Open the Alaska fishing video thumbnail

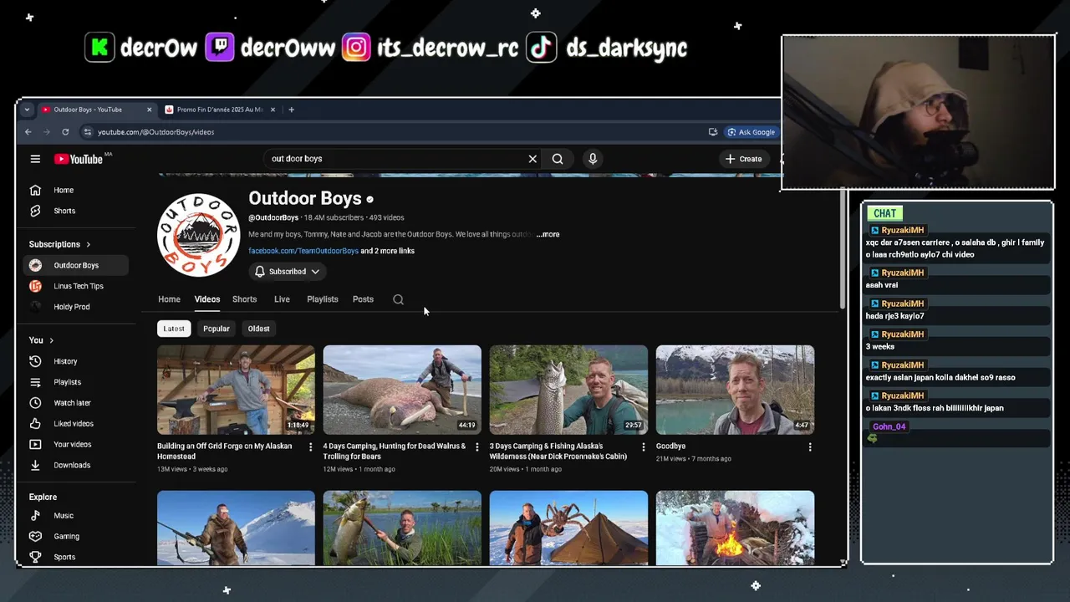tap(568, 390)
